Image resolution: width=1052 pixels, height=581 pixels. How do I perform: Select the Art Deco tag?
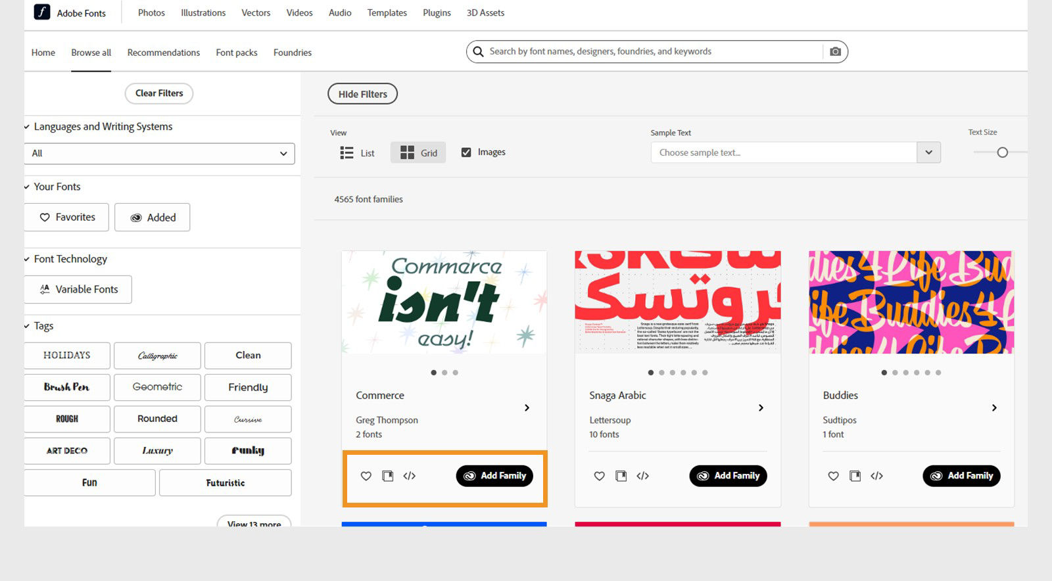66,451
